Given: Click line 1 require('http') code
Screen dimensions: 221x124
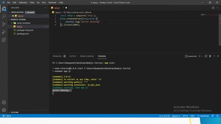Looking at the screenshot, I should tap(86, 15).
